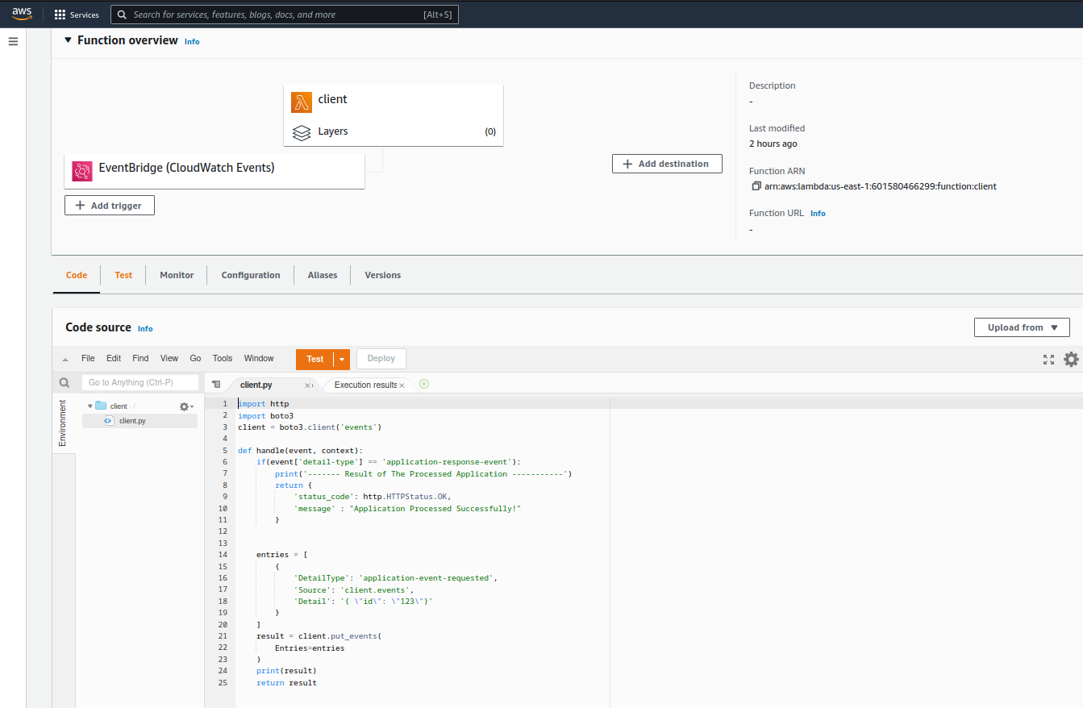The height and width of the screenshot is (708, 1083).
Task: Click line 21 'result = client.put_events('
Action: pos(319,636)
